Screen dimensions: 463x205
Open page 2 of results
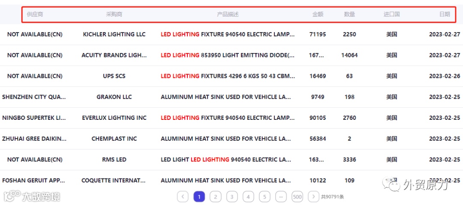216,197
